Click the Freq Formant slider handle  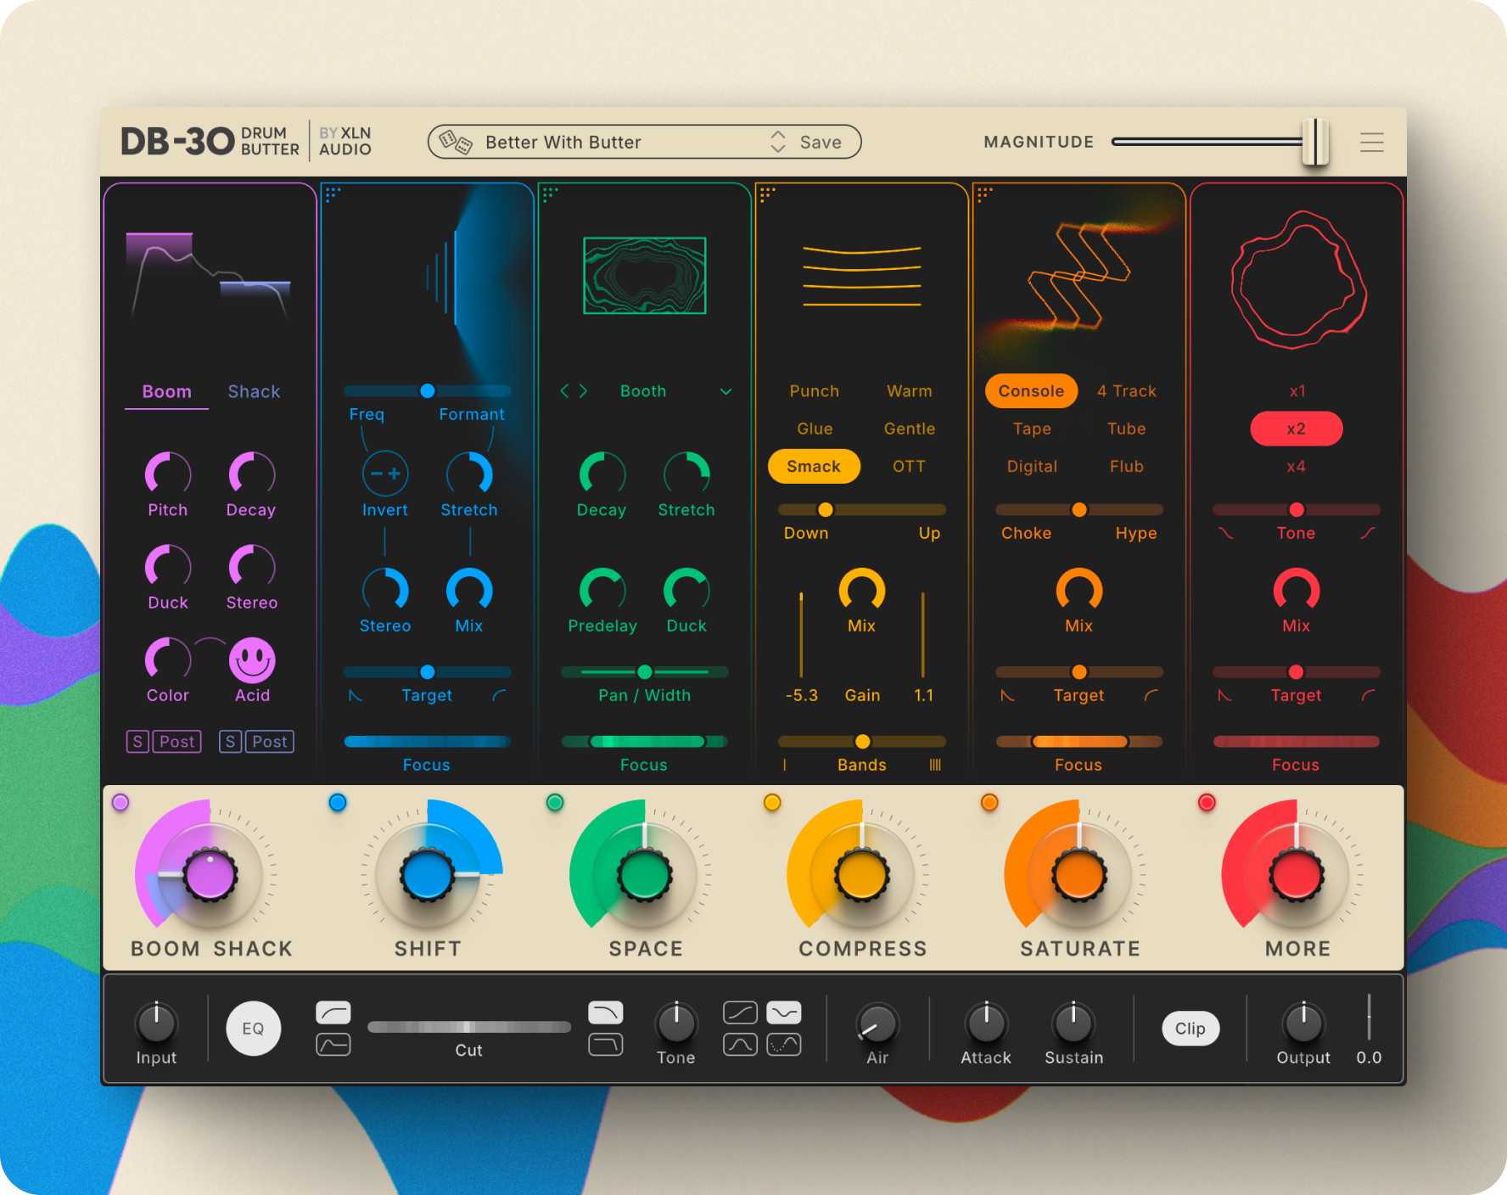428,390
